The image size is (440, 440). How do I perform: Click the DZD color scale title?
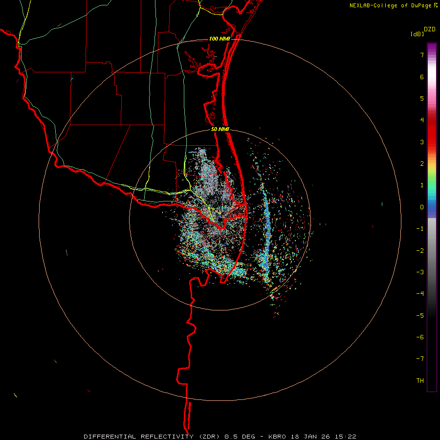click(x=430, y=29)
